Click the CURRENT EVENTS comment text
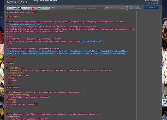Screen dimensions: 167x120 tap(12, 88)
